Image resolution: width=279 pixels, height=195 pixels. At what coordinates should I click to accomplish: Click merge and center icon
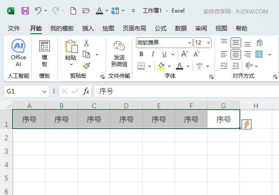pos(259,54)
